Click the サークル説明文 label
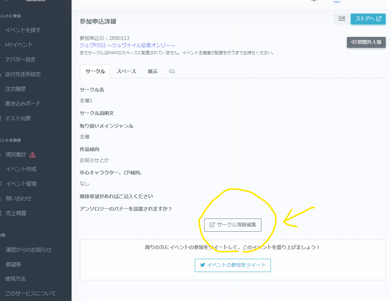 tap(97, 113)
